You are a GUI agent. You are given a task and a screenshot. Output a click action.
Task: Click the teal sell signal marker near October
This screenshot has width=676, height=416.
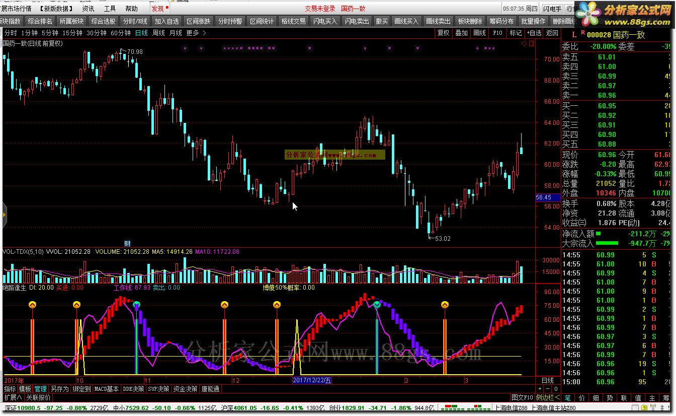click(x=136, y=304)
